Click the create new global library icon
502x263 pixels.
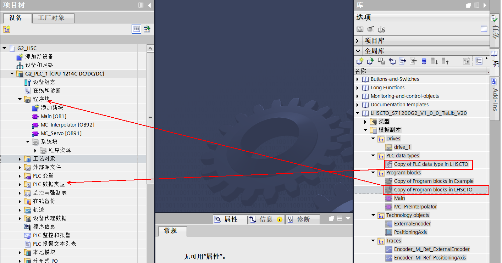(x=360, y=61)
